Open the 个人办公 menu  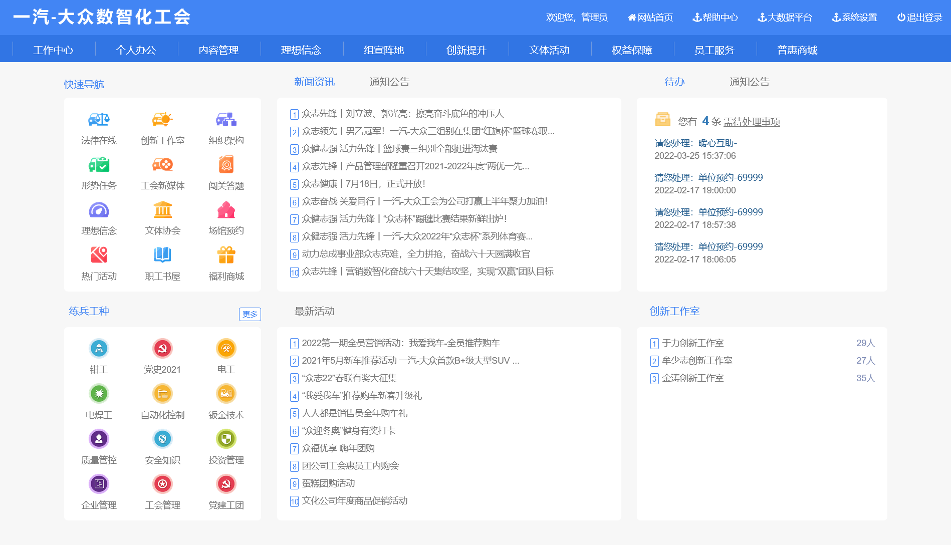pyautogui.click(x=136, y=50)
